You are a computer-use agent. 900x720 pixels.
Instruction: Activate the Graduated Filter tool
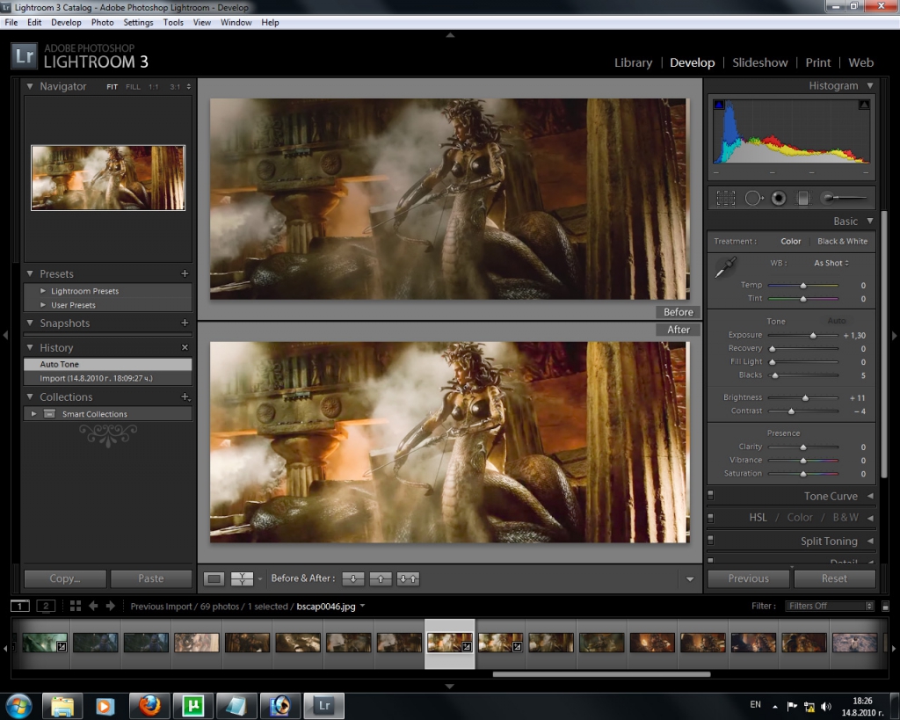click(802, 198)
